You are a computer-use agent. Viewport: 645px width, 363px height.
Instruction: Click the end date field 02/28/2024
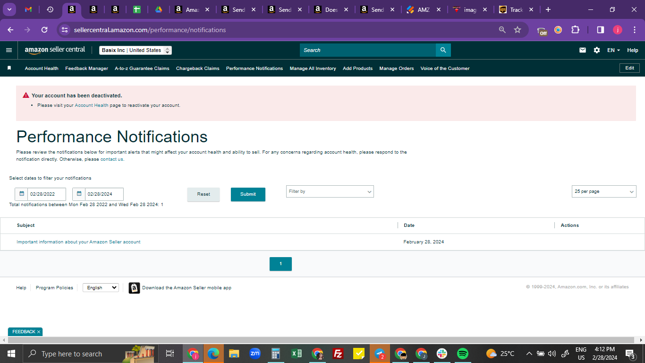pyautogui.click(x=104, y=194)
